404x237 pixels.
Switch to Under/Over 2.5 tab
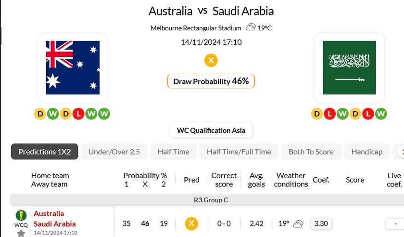pyautogui.click(x=114, y=152)
